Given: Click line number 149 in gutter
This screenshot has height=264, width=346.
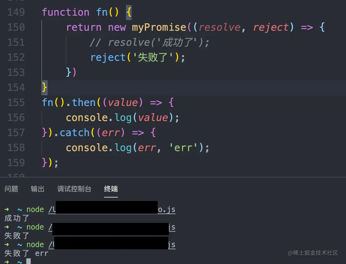Looking at the screenshot, I should click(x=16, y=12).
